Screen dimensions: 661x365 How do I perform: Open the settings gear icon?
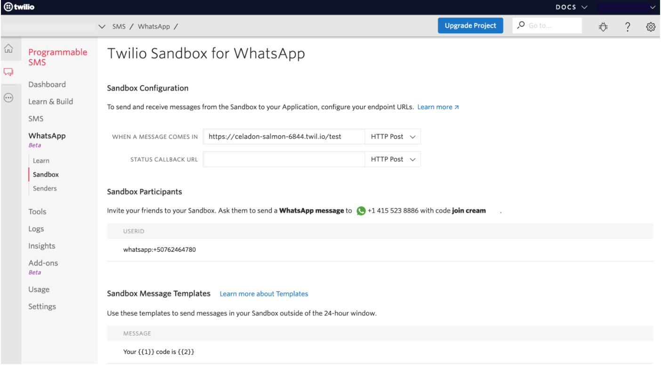tap(651, 27)
